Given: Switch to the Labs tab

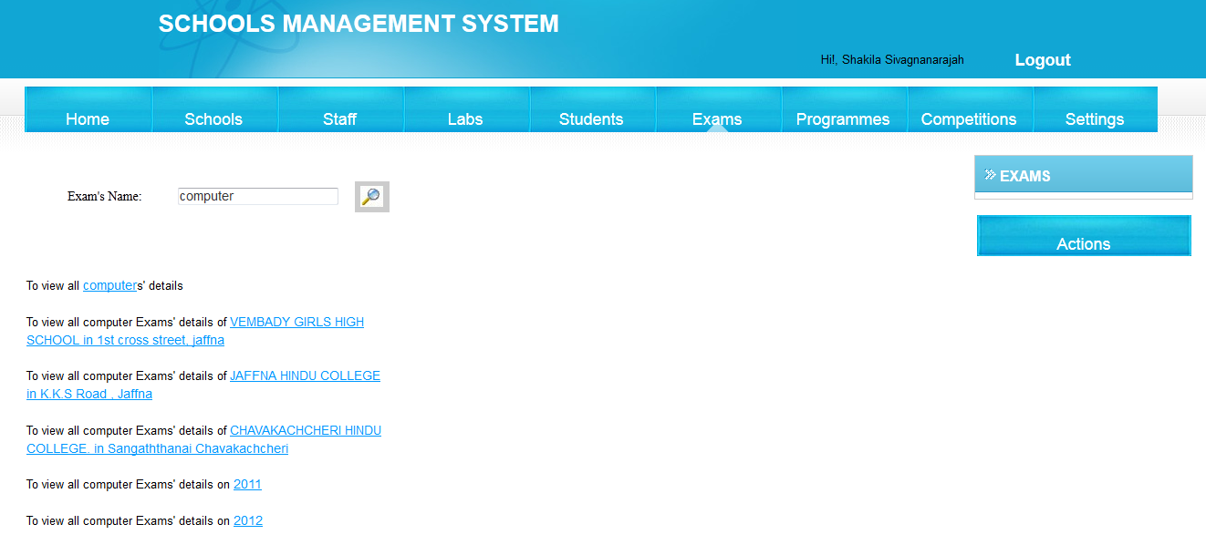Looking at the screenshot, I should coord(465,118).
